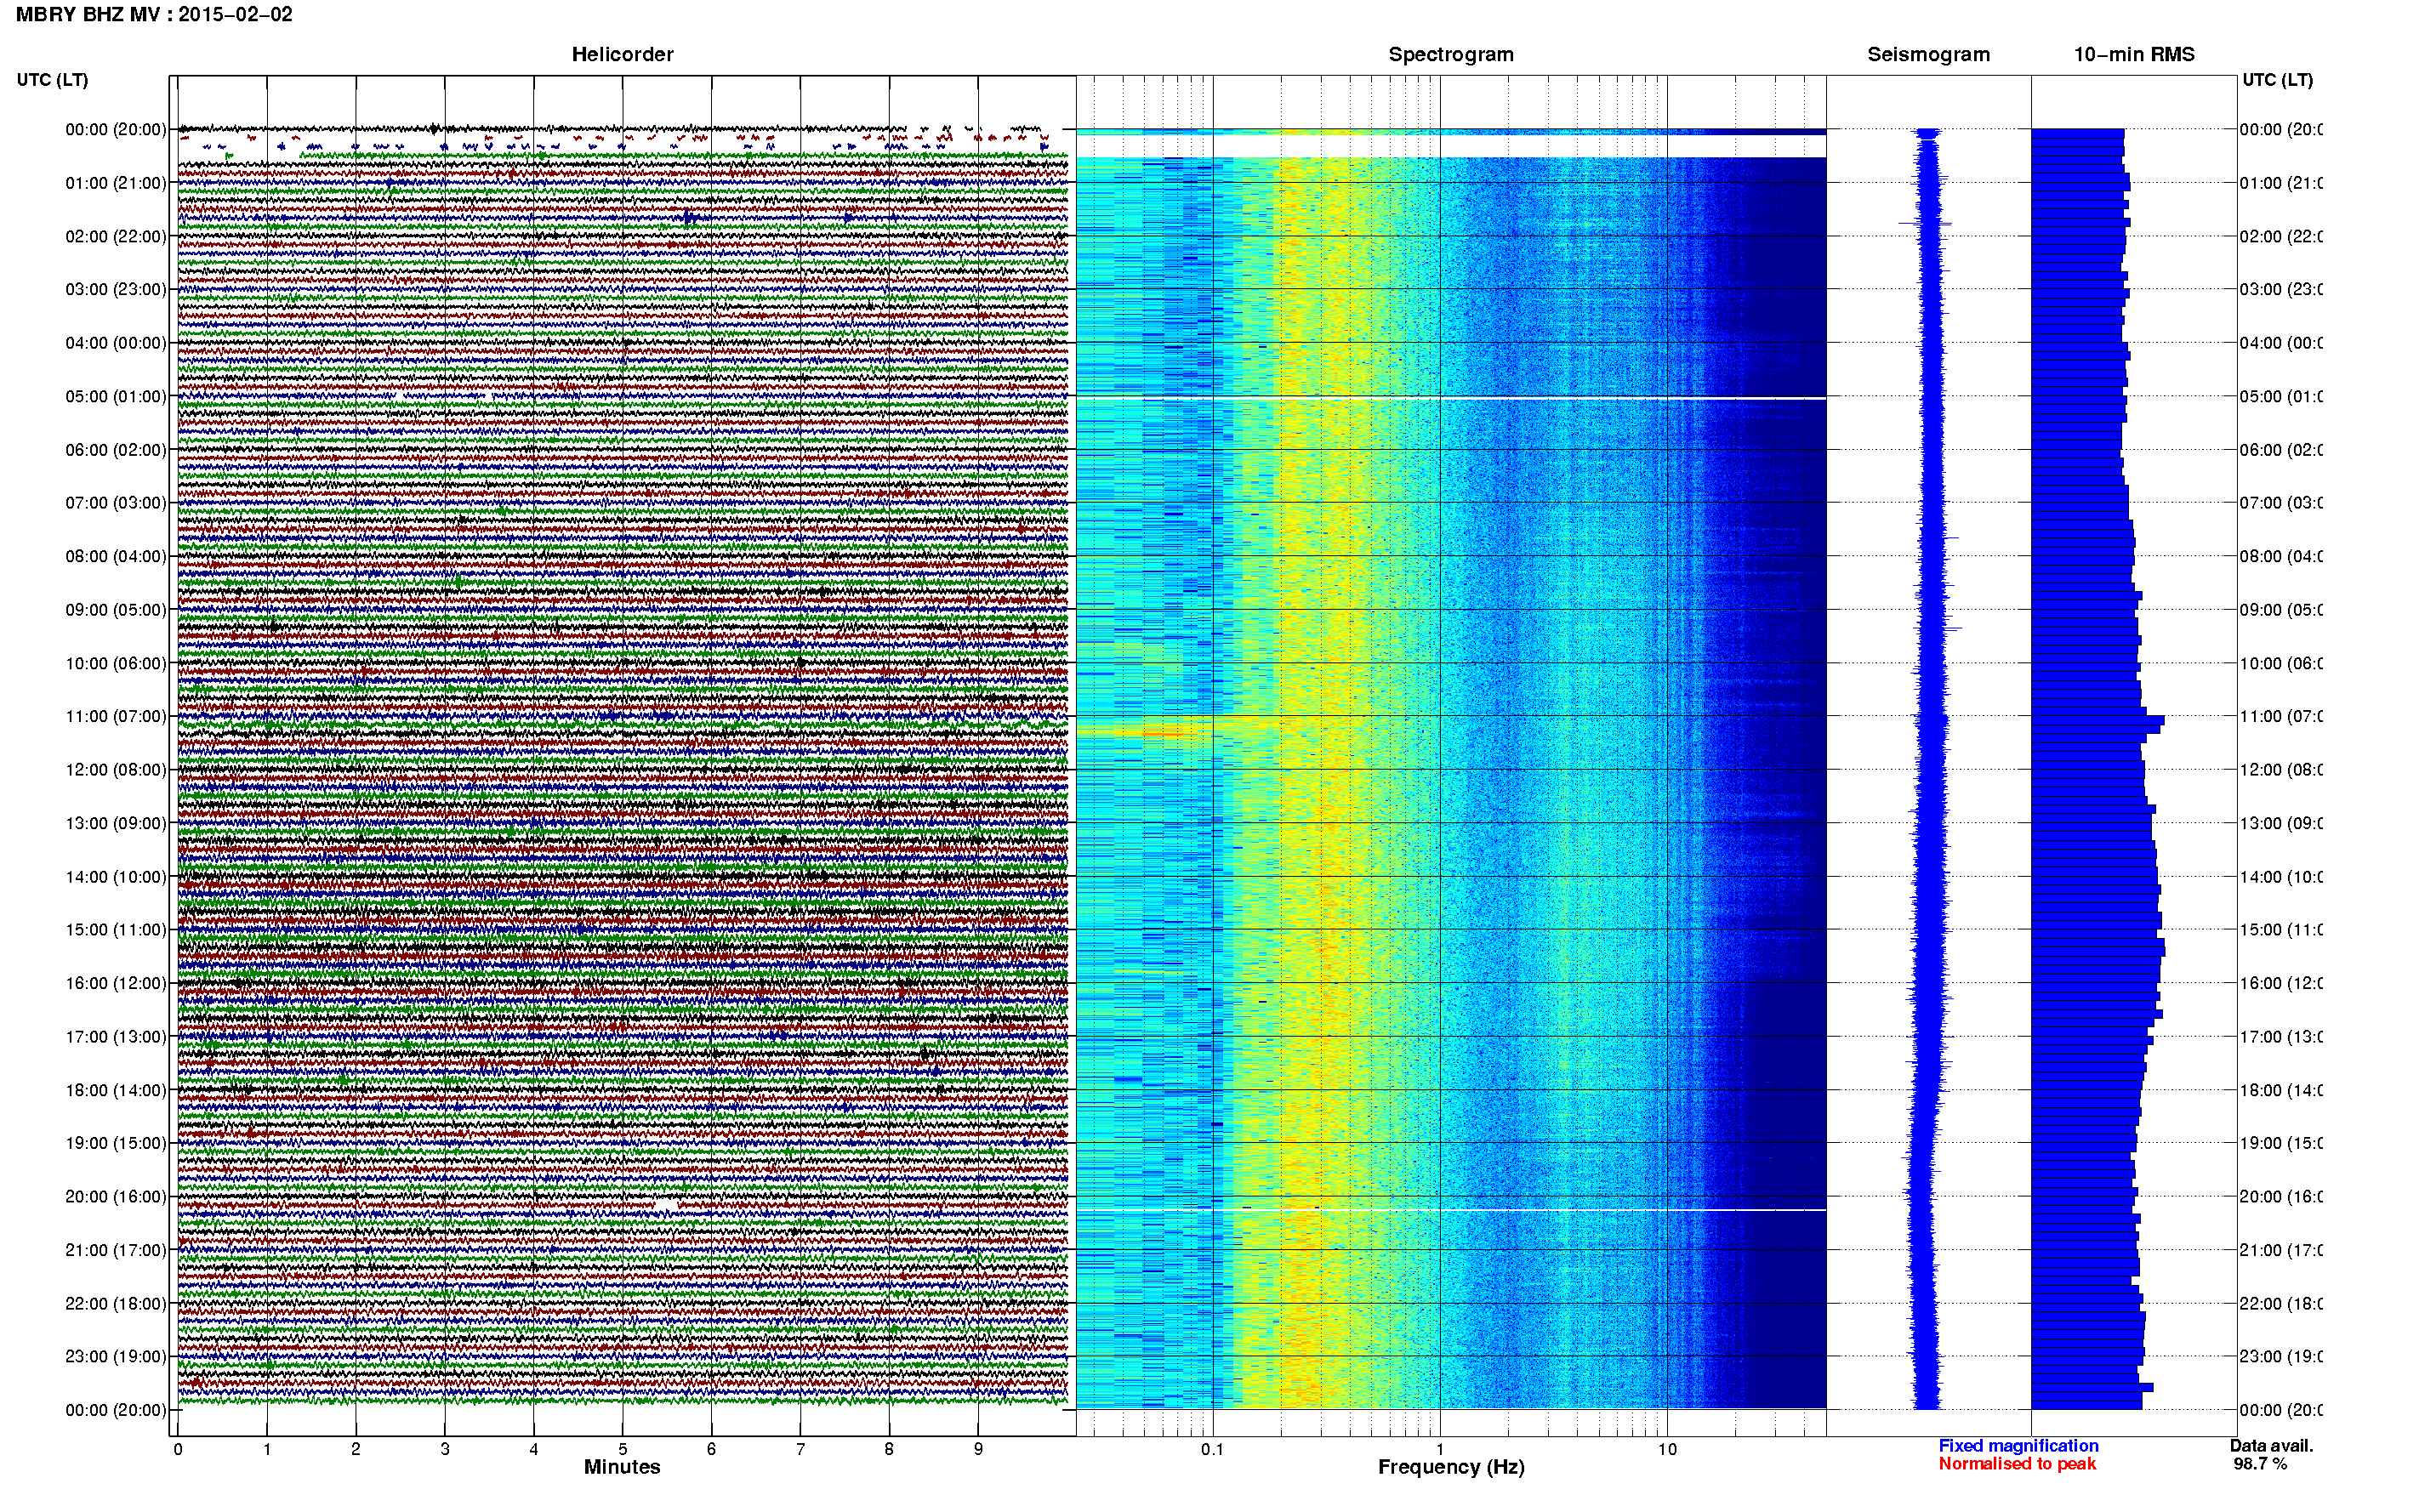
Task: Click the '19:00 (15:00)' left time label
Action: [x=116, y=1142]
